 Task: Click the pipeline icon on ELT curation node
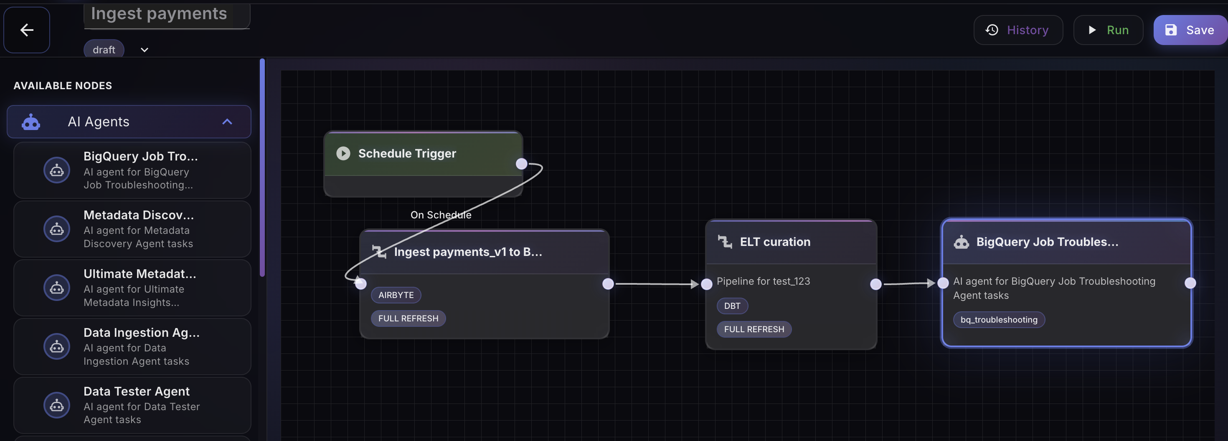[726, 241]
